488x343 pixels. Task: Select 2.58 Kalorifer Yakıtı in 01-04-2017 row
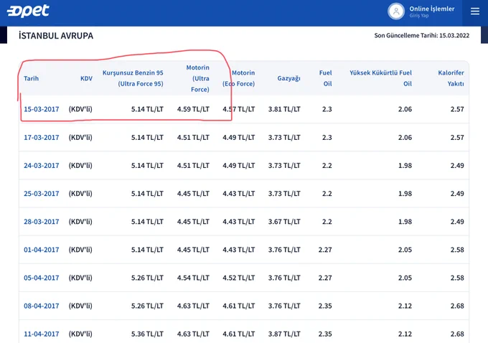pyautogui.click(x=457, y=250)
